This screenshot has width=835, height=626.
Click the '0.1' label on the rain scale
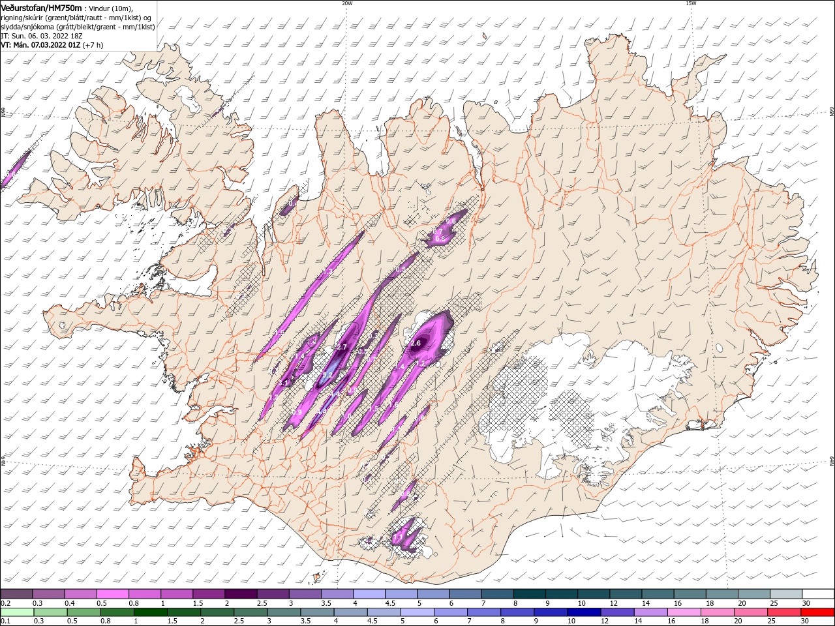5,621
